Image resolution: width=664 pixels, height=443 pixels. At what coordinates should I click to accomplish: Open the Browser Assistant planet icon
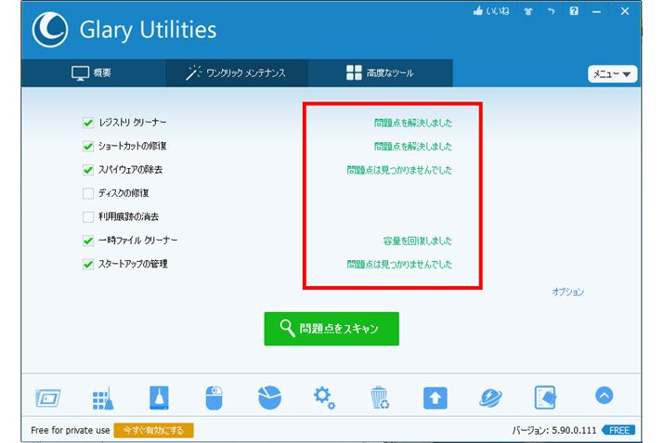coord(490,398)
